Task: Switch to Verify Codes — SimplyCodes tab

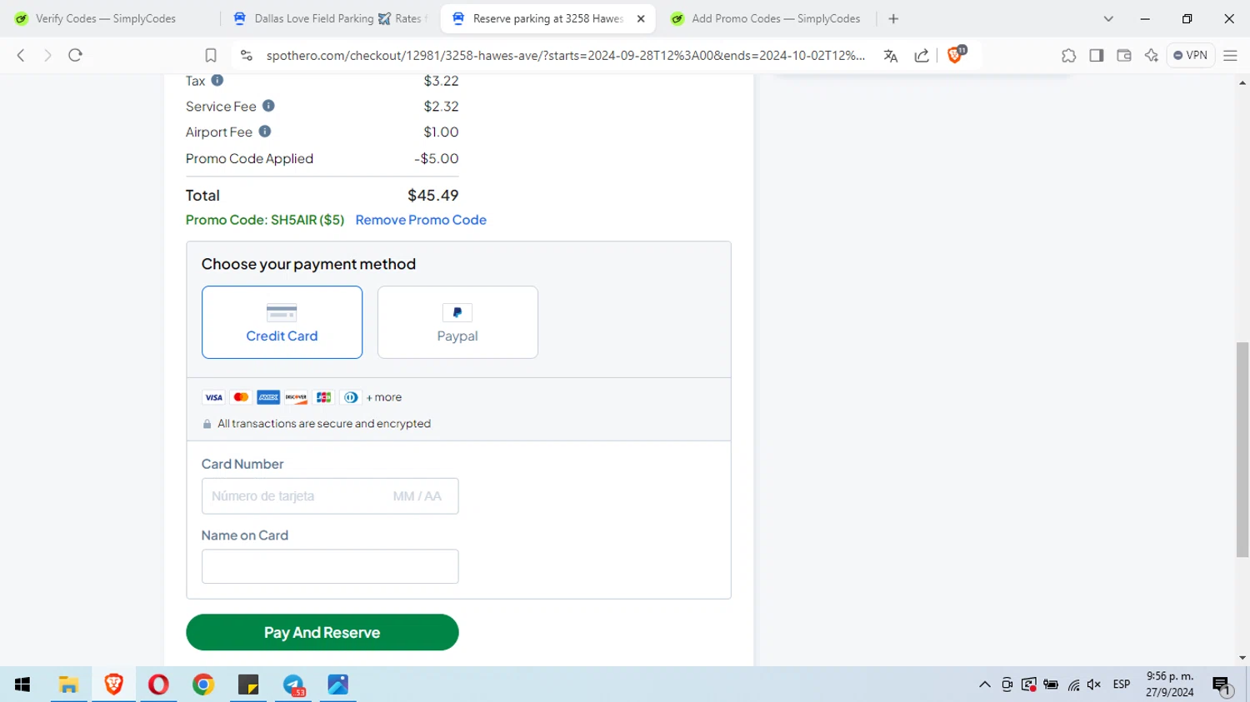Action: [x=106, y=18]
